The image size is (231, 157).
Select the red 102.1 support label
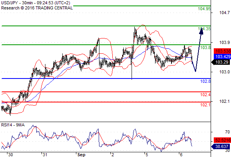click(x=206, y=105)
